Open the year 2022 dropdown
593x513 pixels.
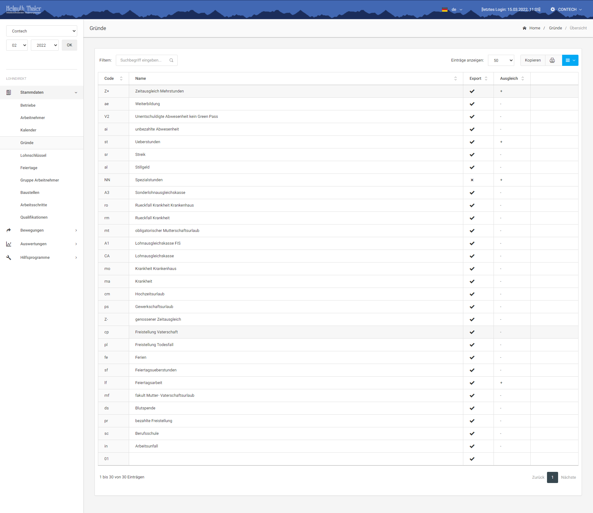(45, 45)
